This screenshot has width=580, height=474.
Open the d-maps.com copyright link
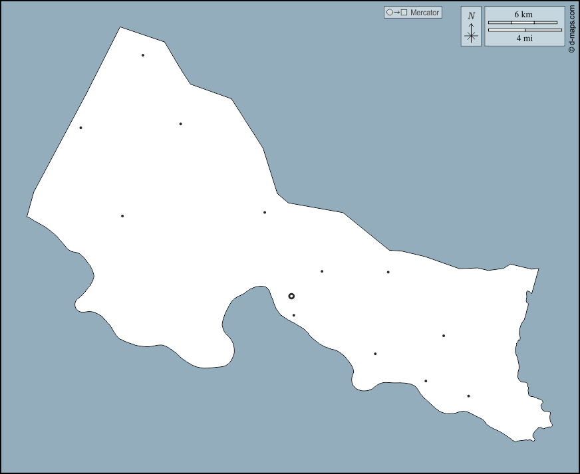coord(571,29)
